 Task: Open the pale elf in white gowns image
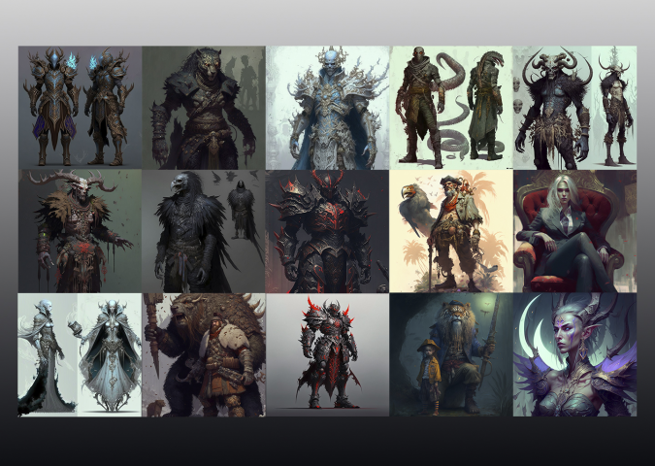(x=81, y=354)
